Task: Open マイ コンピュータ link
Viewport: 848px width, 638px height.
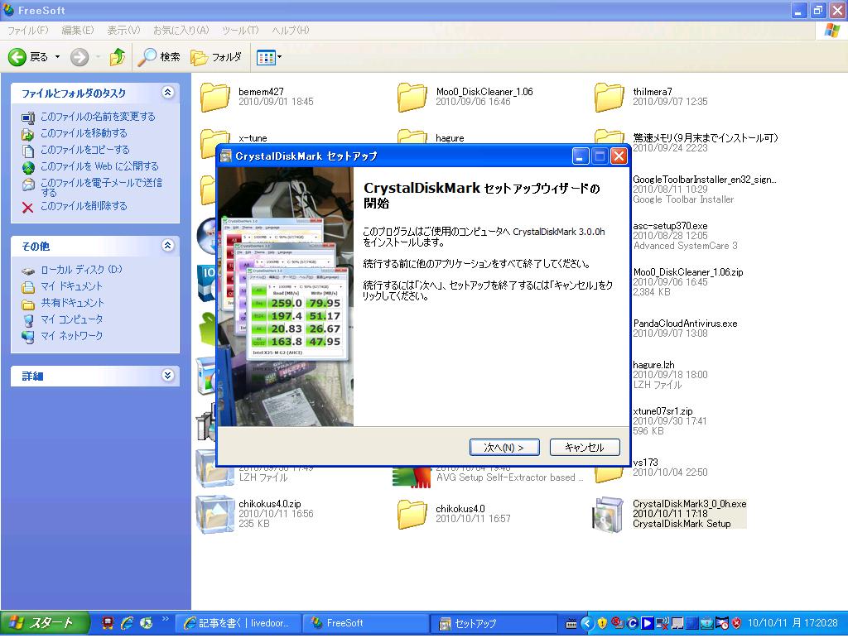Action: [72, 319]
